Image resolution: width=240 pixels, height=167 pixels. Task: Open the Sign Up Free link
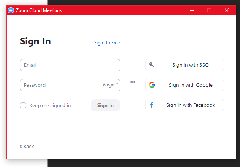tap(107, 43)
